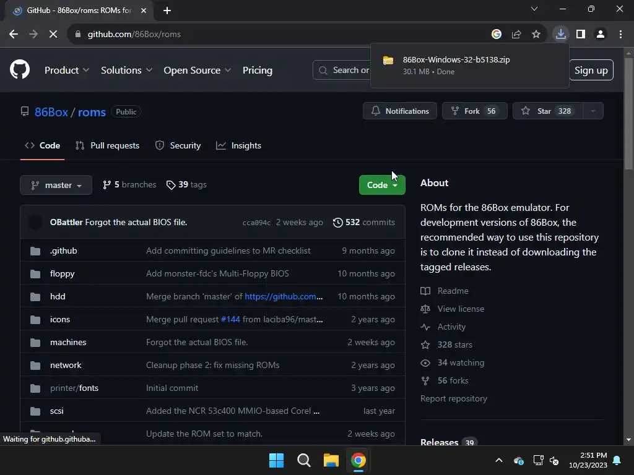634x475 pixels.
Task: Click Report repository
Action: point(454,399)
